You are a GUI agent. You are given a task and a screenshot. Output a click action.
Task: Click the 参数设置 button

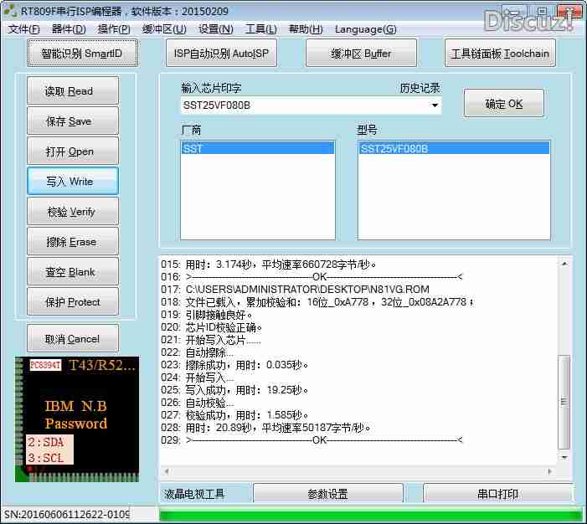pos(328,494)
